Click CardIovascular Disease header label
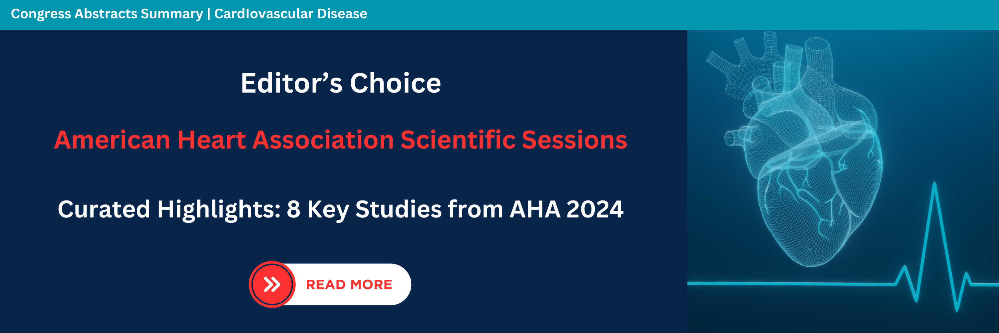Image resolution: width=999 pixels, height=333 pixels. pos(290,14)
